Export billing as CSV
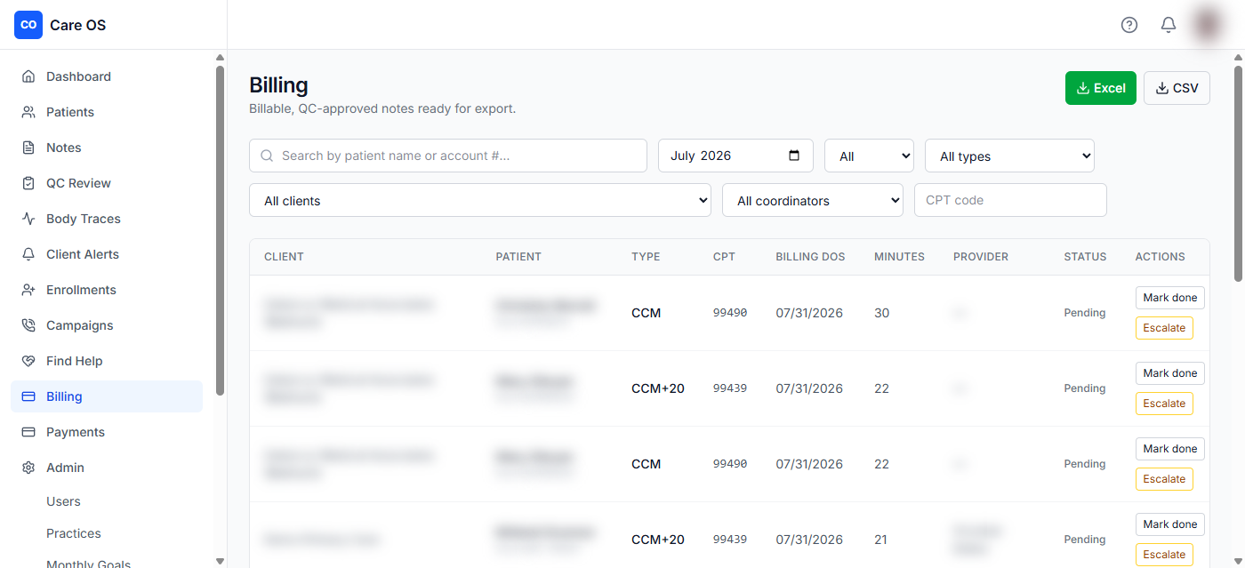The height and width of the screenshot is (568, 1245). (x=1177, y=88)
